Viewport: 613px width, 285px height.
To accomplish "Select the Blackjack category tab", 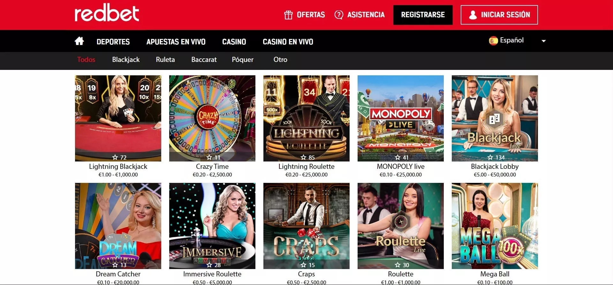I will [x=126, y=59].
